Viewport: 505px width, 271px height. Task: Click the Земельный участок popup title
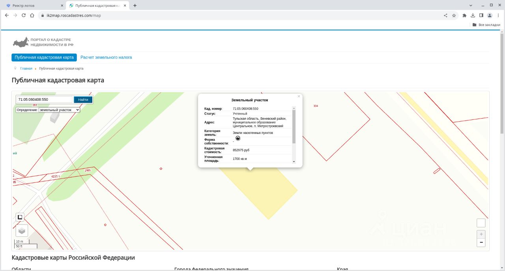tap(250, 100)
